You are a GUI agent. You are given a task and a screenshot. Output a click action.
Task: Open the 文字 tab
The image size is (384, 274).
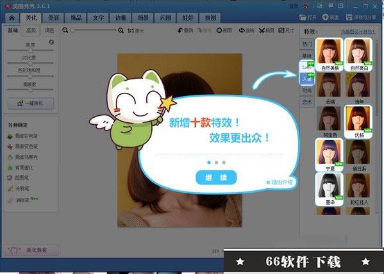99,18
